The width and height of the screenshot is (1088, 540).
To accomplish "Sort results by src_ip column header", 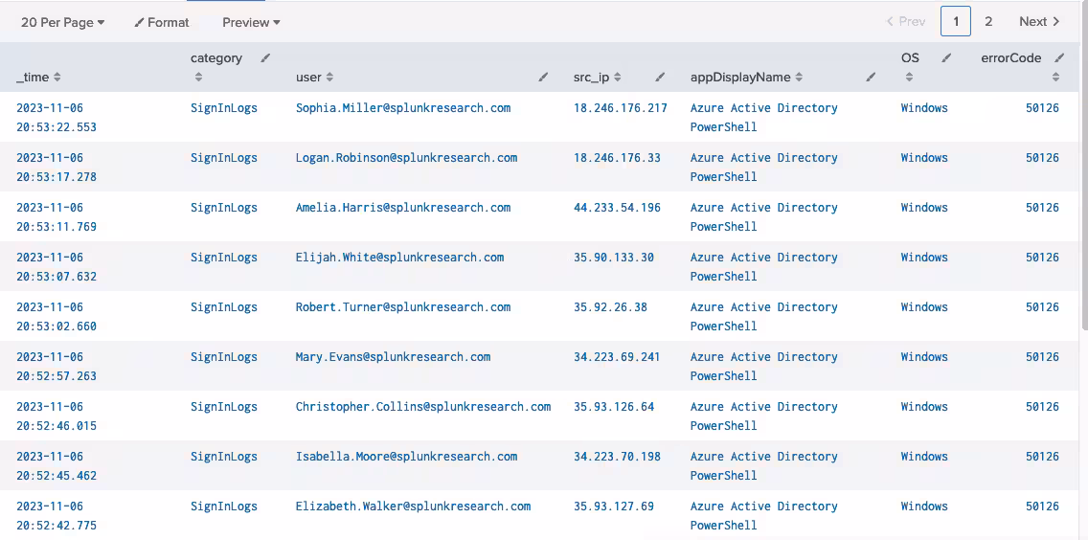I will (598, 78).
